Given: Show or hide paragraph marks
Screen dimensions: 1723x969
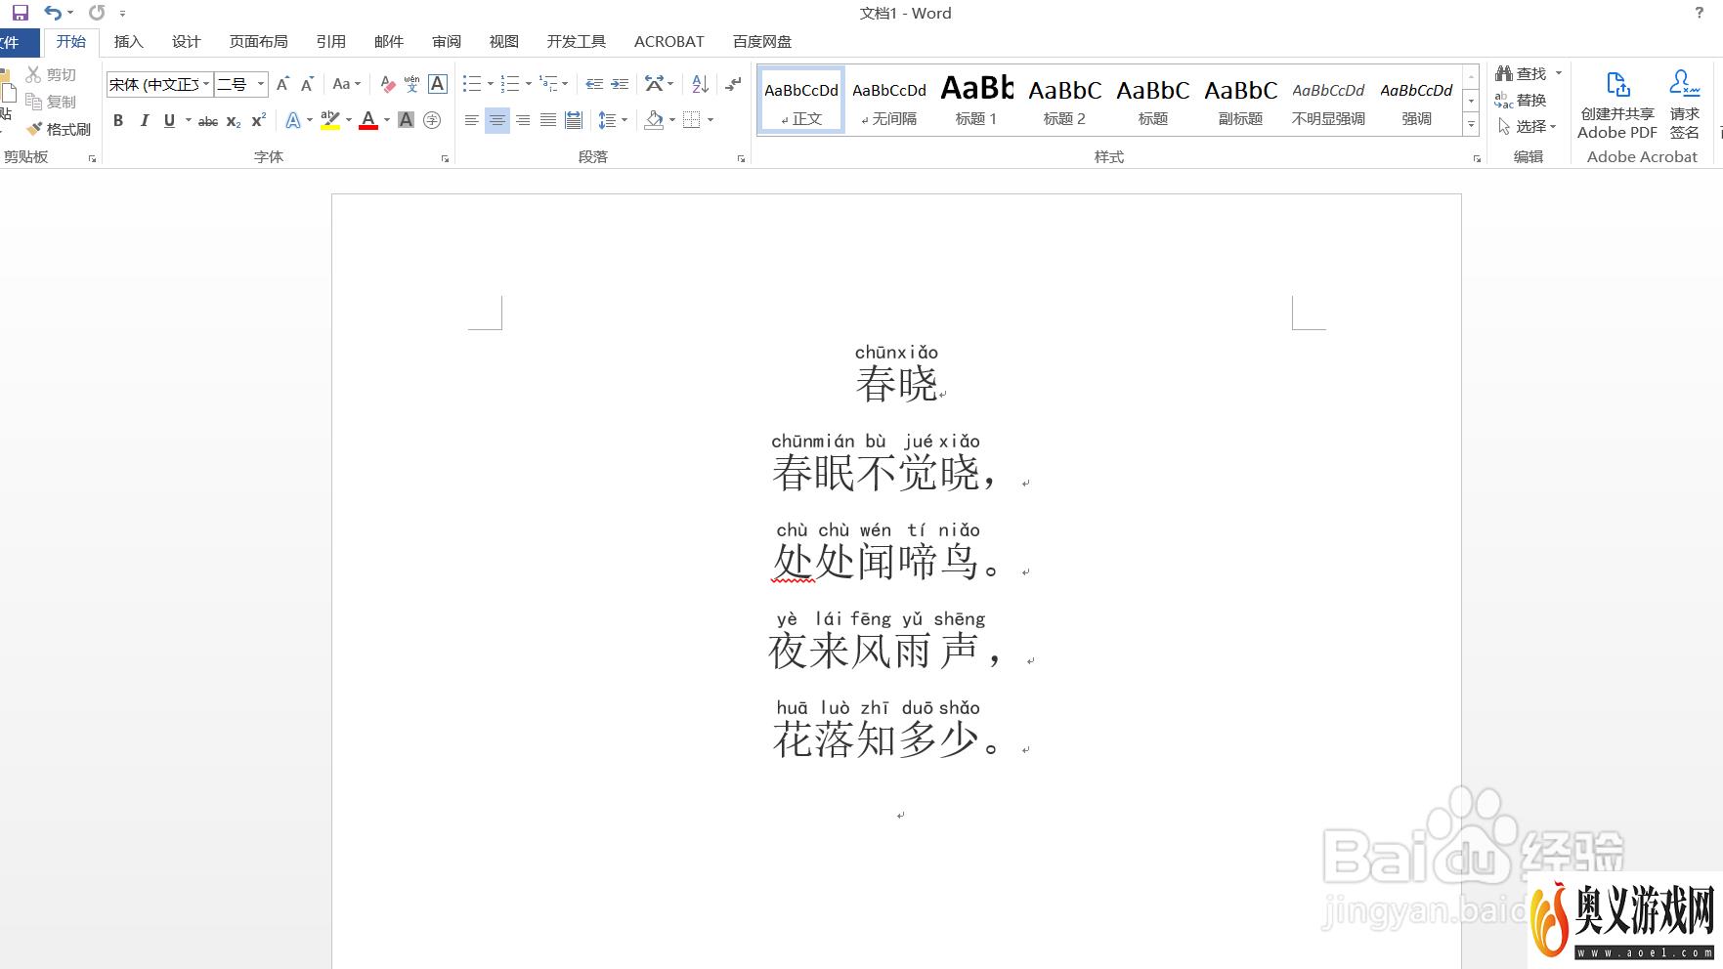Looking at the screenshot, I should click(x=733, y=84).
